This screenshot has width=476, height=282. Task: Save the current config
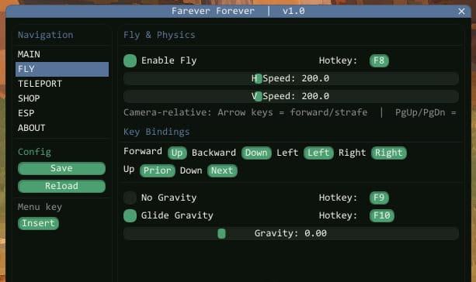tap(61, 168)
